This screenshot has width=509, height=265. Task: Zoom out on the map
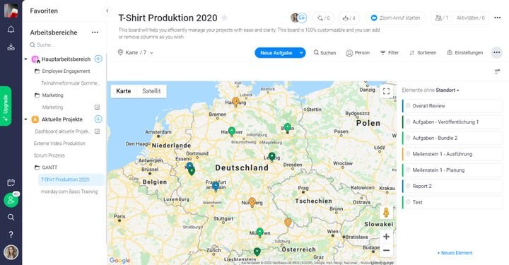[386, 250]
